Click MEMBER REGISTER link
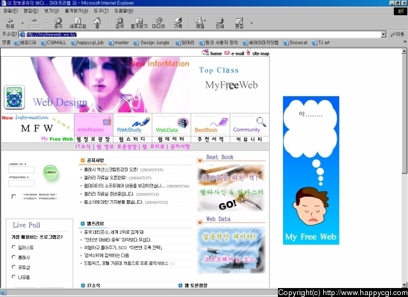 (x=40, y=194)
